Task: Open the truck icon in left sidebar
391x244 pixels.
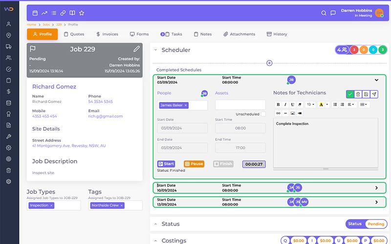Action: [x=9, y=46]
